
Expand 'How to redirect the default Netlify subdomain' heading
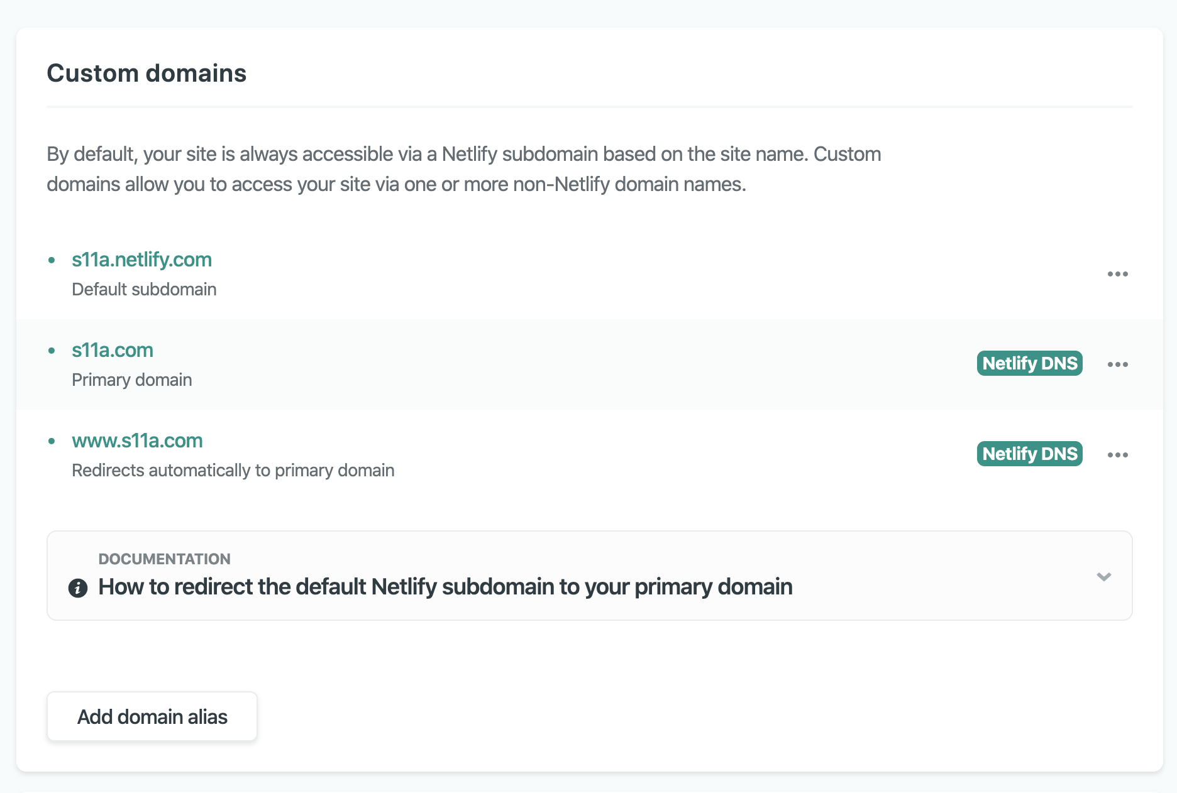coord(445,587)
